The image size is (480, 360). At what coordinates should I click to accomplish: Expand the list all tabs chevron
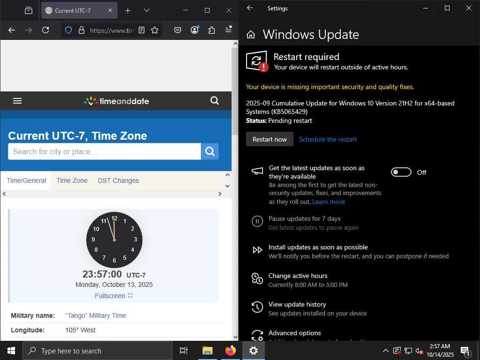147,10
